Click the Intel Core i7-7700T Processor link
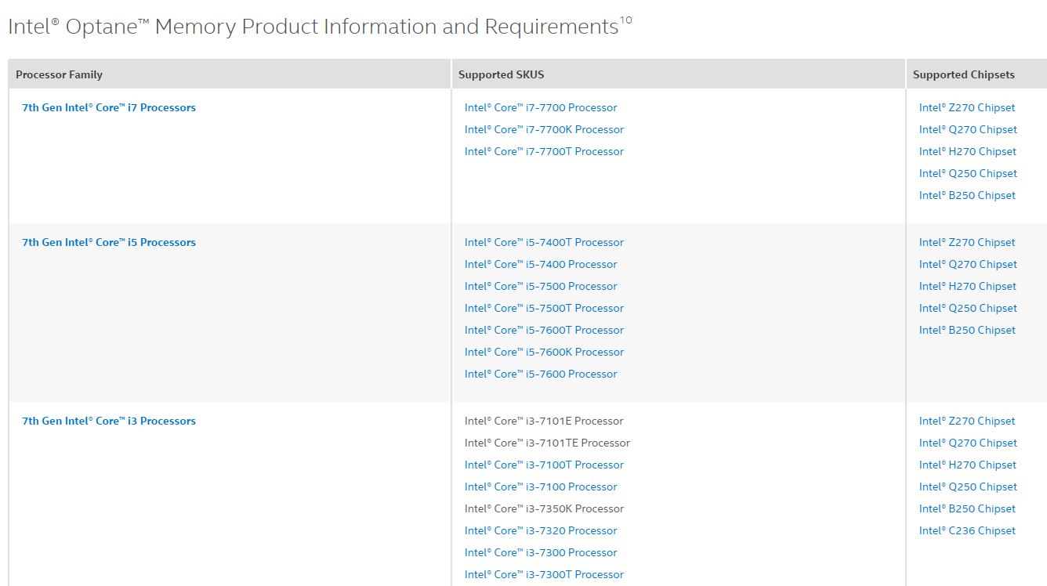The height and width of the screenshot is (586, 1047). [544, 152]
